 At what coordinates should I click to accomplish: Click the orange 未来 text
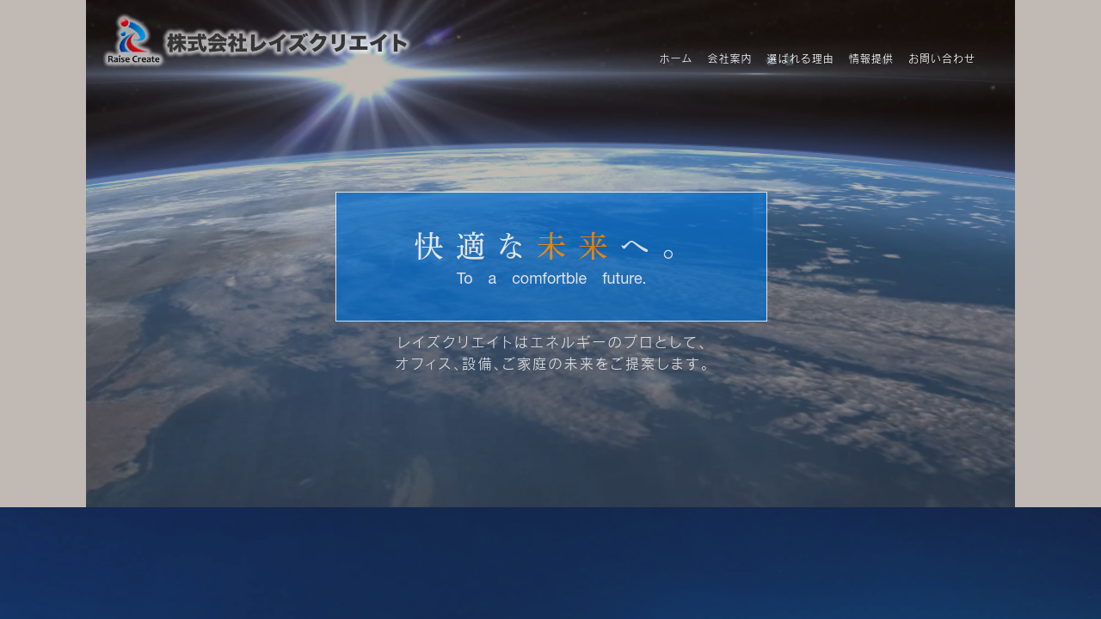tap(572, 247)
